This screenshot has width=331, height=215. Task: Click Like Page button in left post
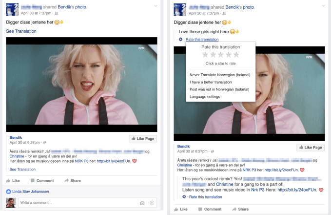tap(143, 139)
